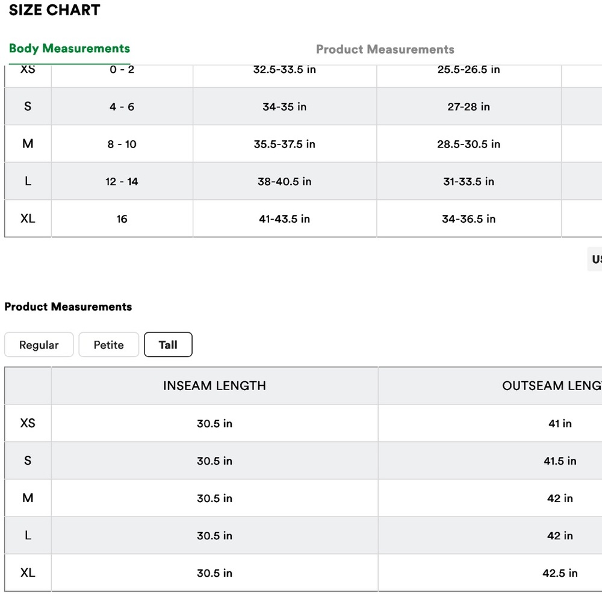Viewport: 602px width, 602px height.
Task: Click the SIZE CHART heading
Action: tap(55, 10)
